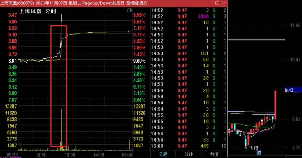Select the 15:00 closing trade row with volume 445

point(189,146)
